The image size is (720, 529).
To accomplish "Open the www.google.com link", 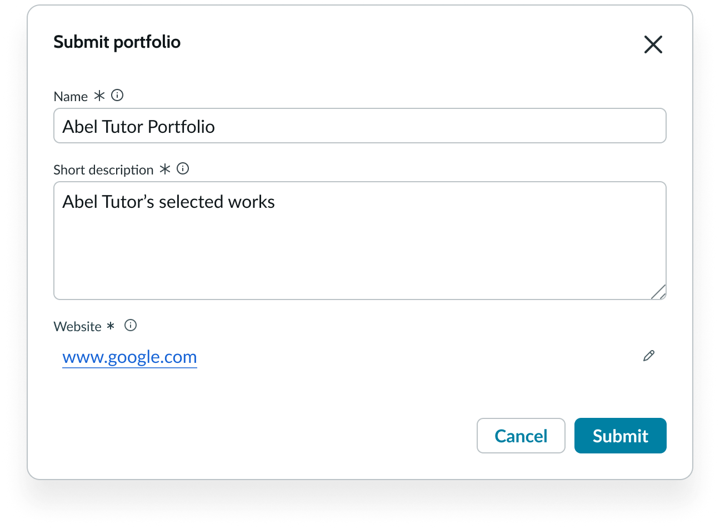I will 129,356.
